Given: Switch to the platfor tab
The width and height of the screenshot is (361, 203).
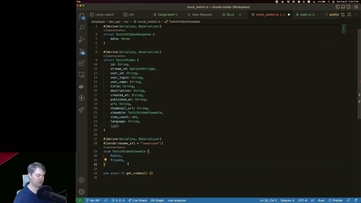Looking at the screenshot, I should pos(332,15).
